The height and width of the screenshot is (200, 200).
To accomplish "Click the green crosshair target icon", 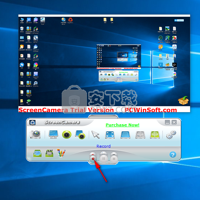I will click(x=155, y=135).
